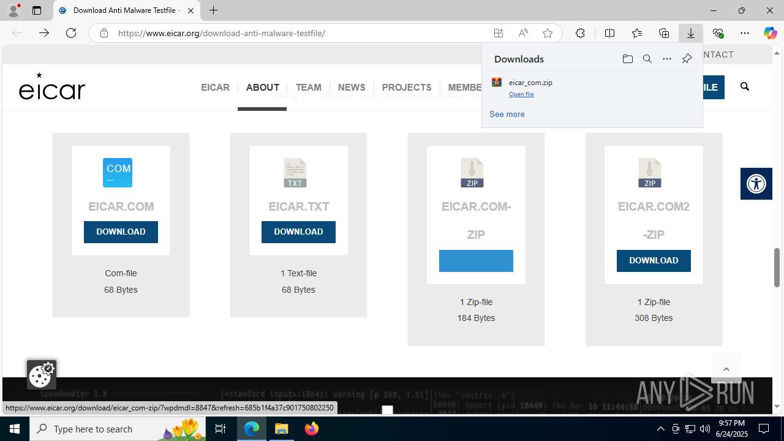The image size is (784, 441).
Task: Click See more in Downloads
Action: point(507,114)
